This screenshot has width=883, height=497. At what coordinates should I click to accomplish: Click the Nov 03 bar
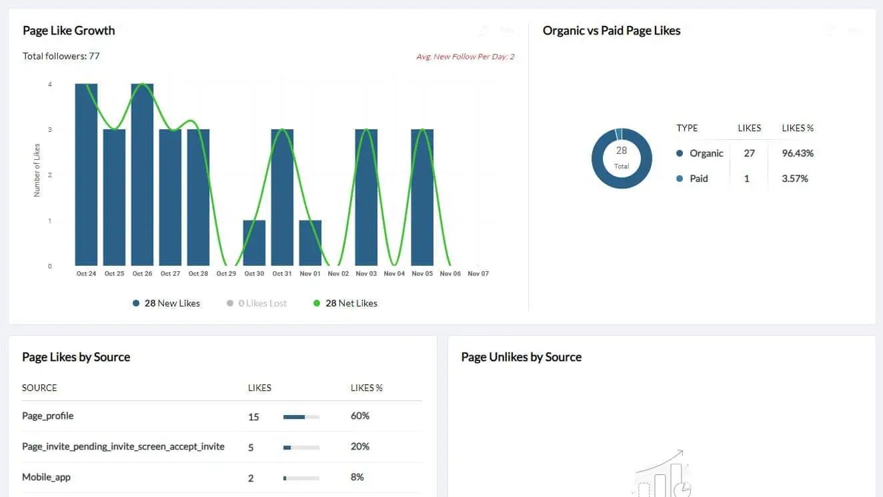[x=366, y=198]
